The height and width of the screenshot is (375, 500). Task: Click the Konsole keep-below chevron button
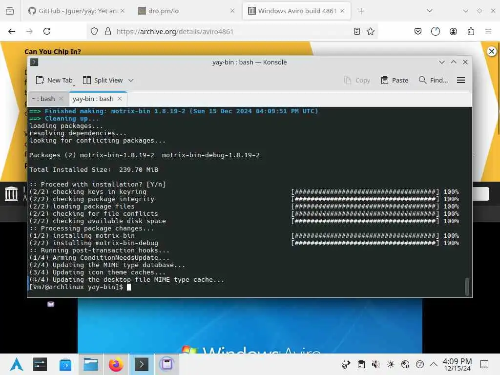click(441, 62)
